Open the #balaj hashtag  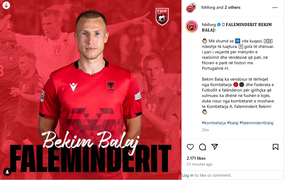click(x=232, y=123)
